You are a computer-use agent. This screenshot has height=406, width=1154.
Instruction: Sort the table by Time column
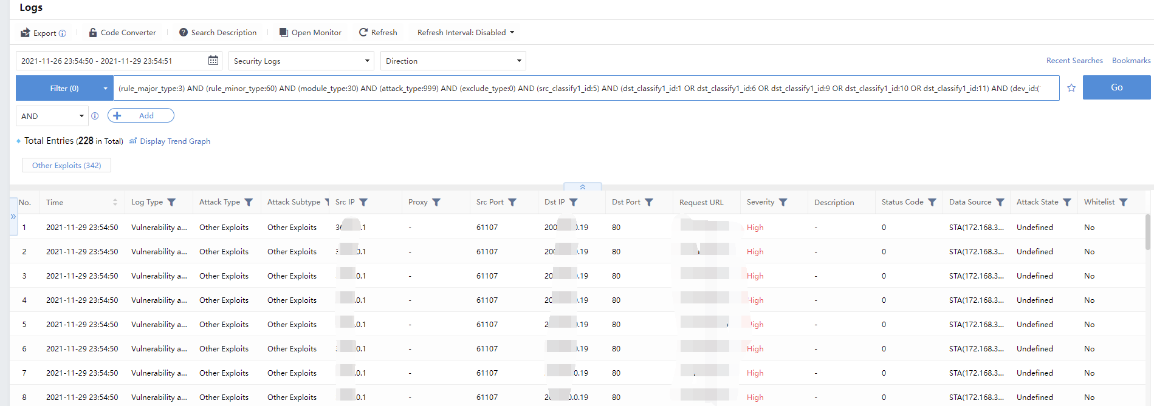pyautogui.click(x=115, y=203)
